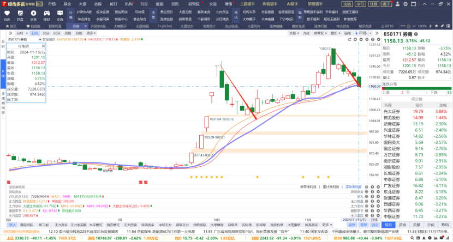The height and width of the screenshot is (242, 453).
Task: Open the three-dots more tabs menu
Action: 403,26
